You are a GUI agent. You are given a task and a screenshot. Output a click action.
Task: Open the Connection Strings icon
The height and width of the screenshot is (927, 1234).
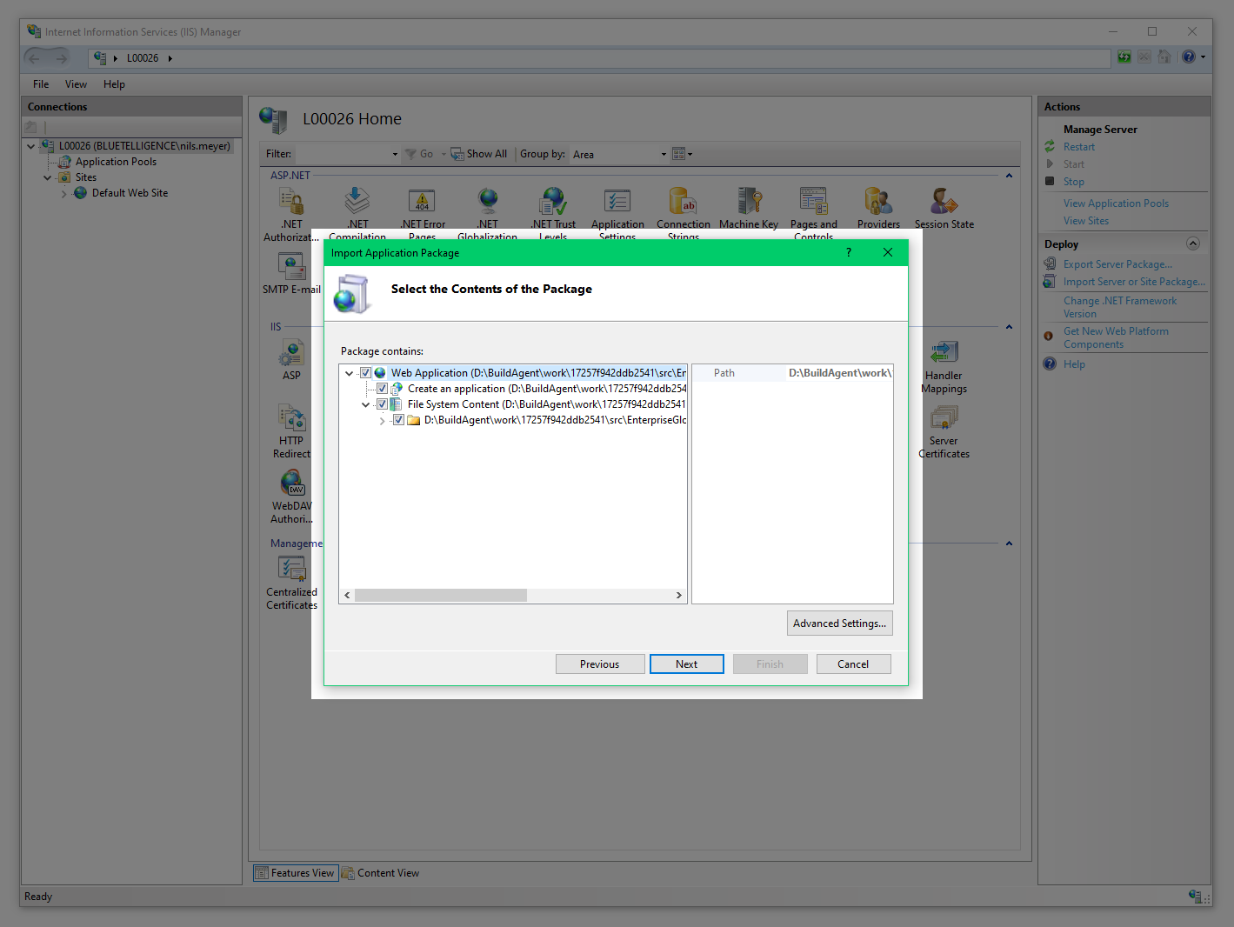tap(683, 203)
